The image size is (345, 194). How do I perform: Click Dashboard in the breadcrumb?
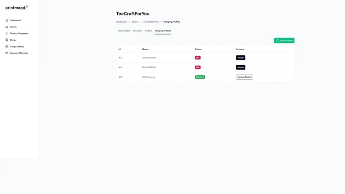122,22
